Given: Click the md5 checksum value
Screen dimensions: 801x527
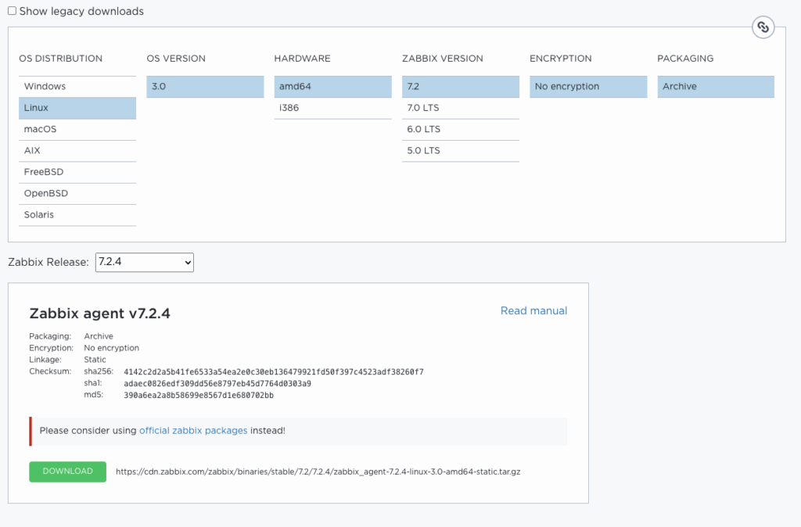Looking at the screenshot, I should tap(198, 396).
